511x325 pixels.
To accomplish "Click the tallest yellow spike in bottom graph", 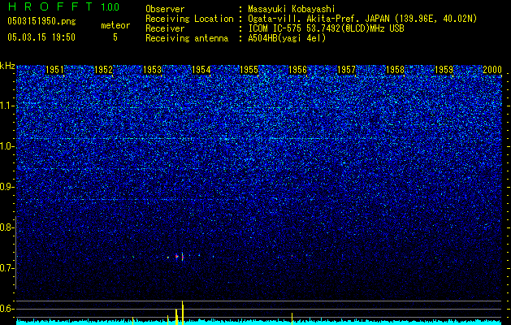I will (183, 313).
